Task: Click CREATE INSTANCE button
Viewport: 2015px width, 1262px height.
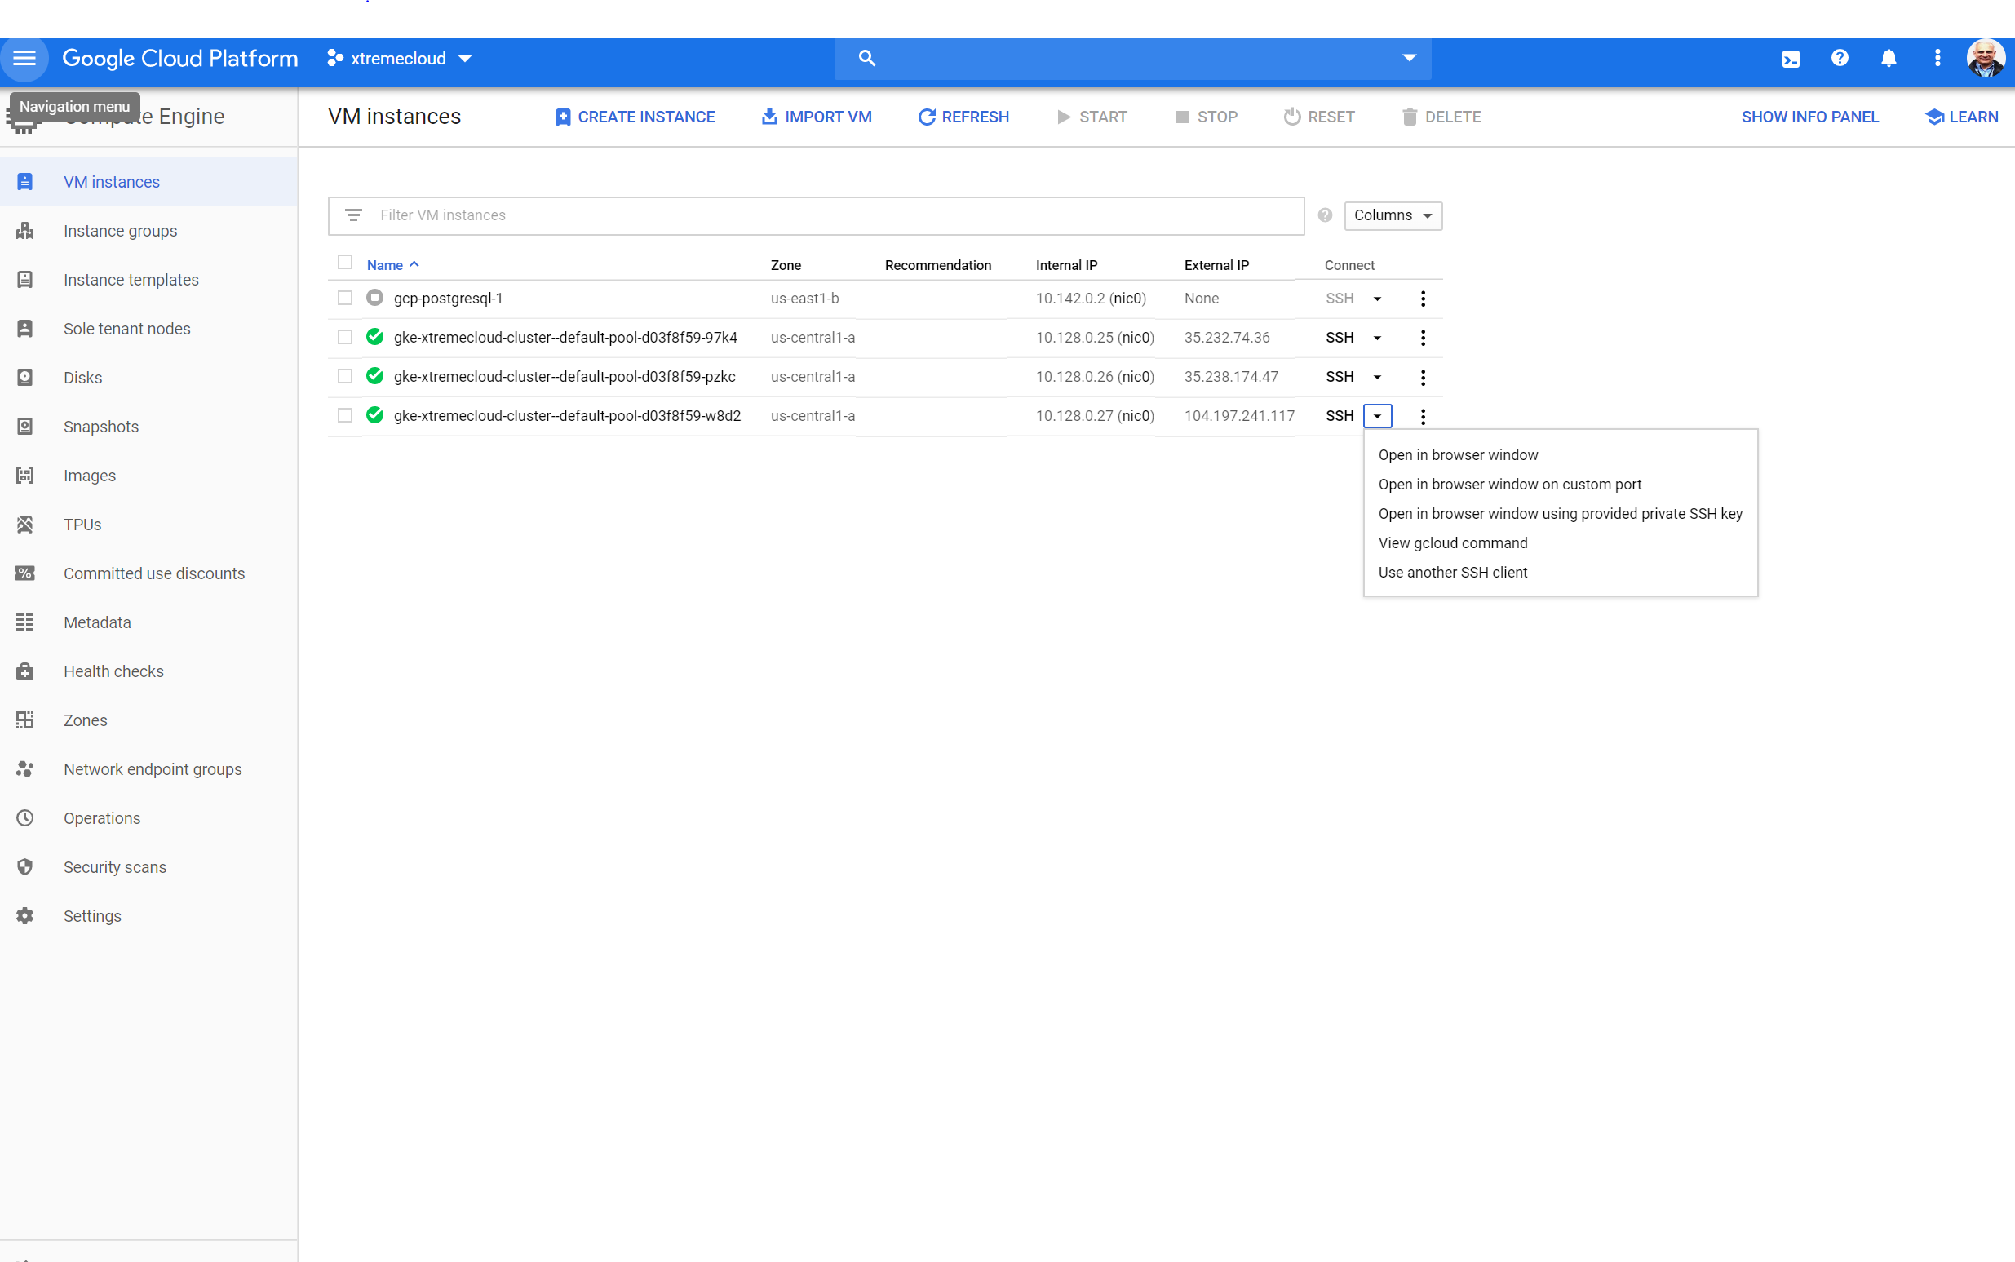Action: tap(635, 117)
